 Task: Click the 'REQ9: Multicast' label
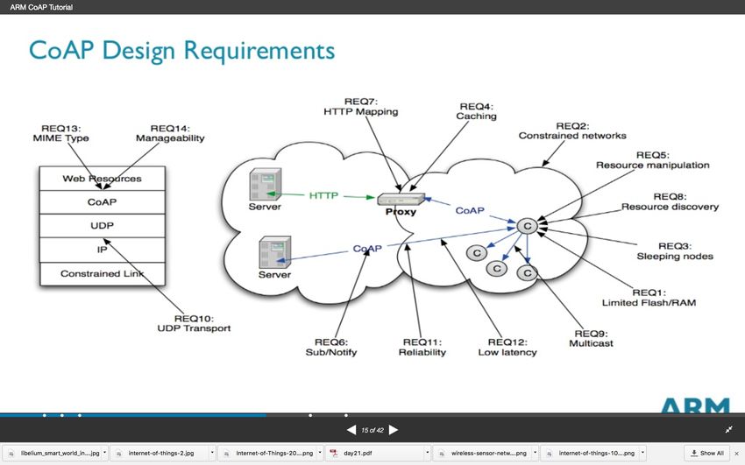591,338
